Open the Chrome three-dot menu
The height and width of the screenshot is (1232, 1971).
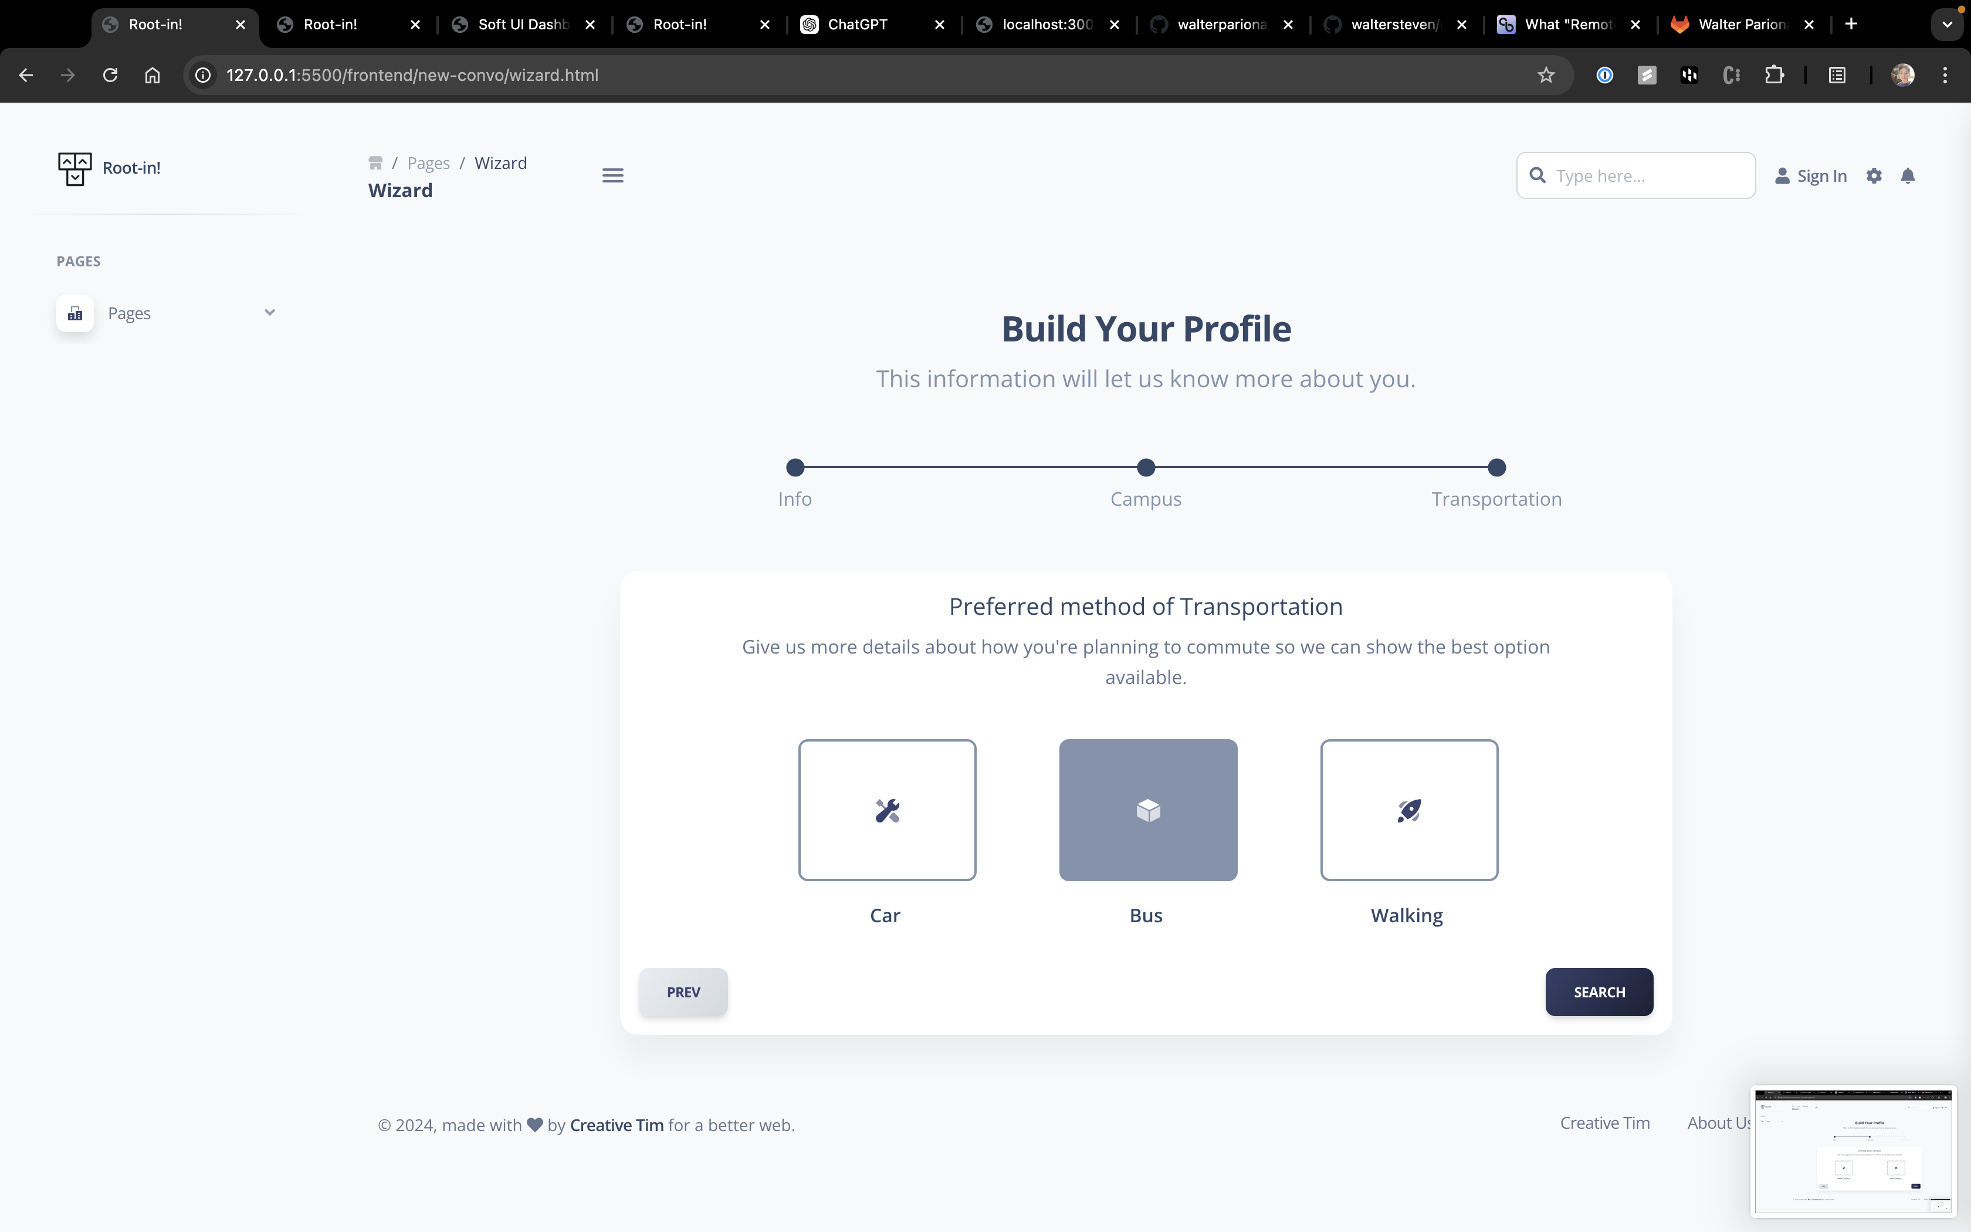click(1945, 75)
